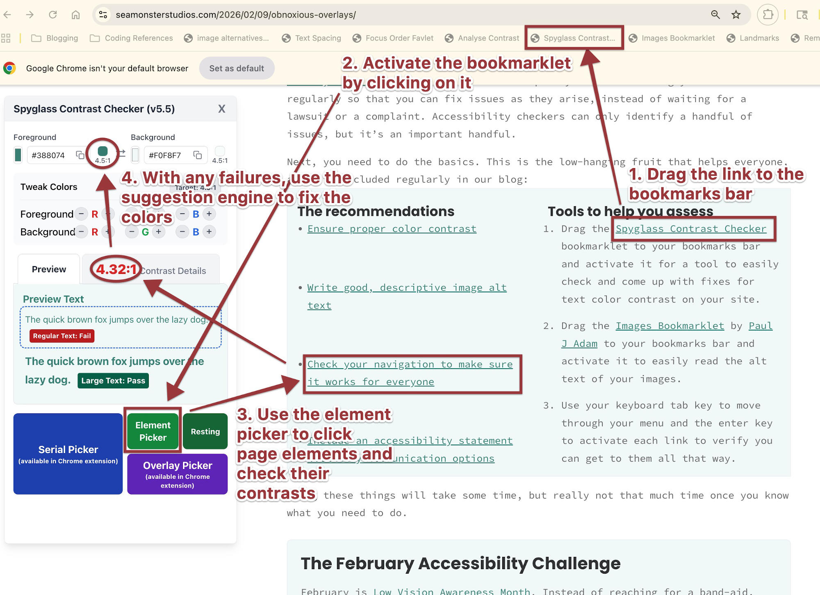Click the Element Picker button
Image resolution: width=820 pixels, height=595 pixels.
pyautogui.click(x=153, y=431)
